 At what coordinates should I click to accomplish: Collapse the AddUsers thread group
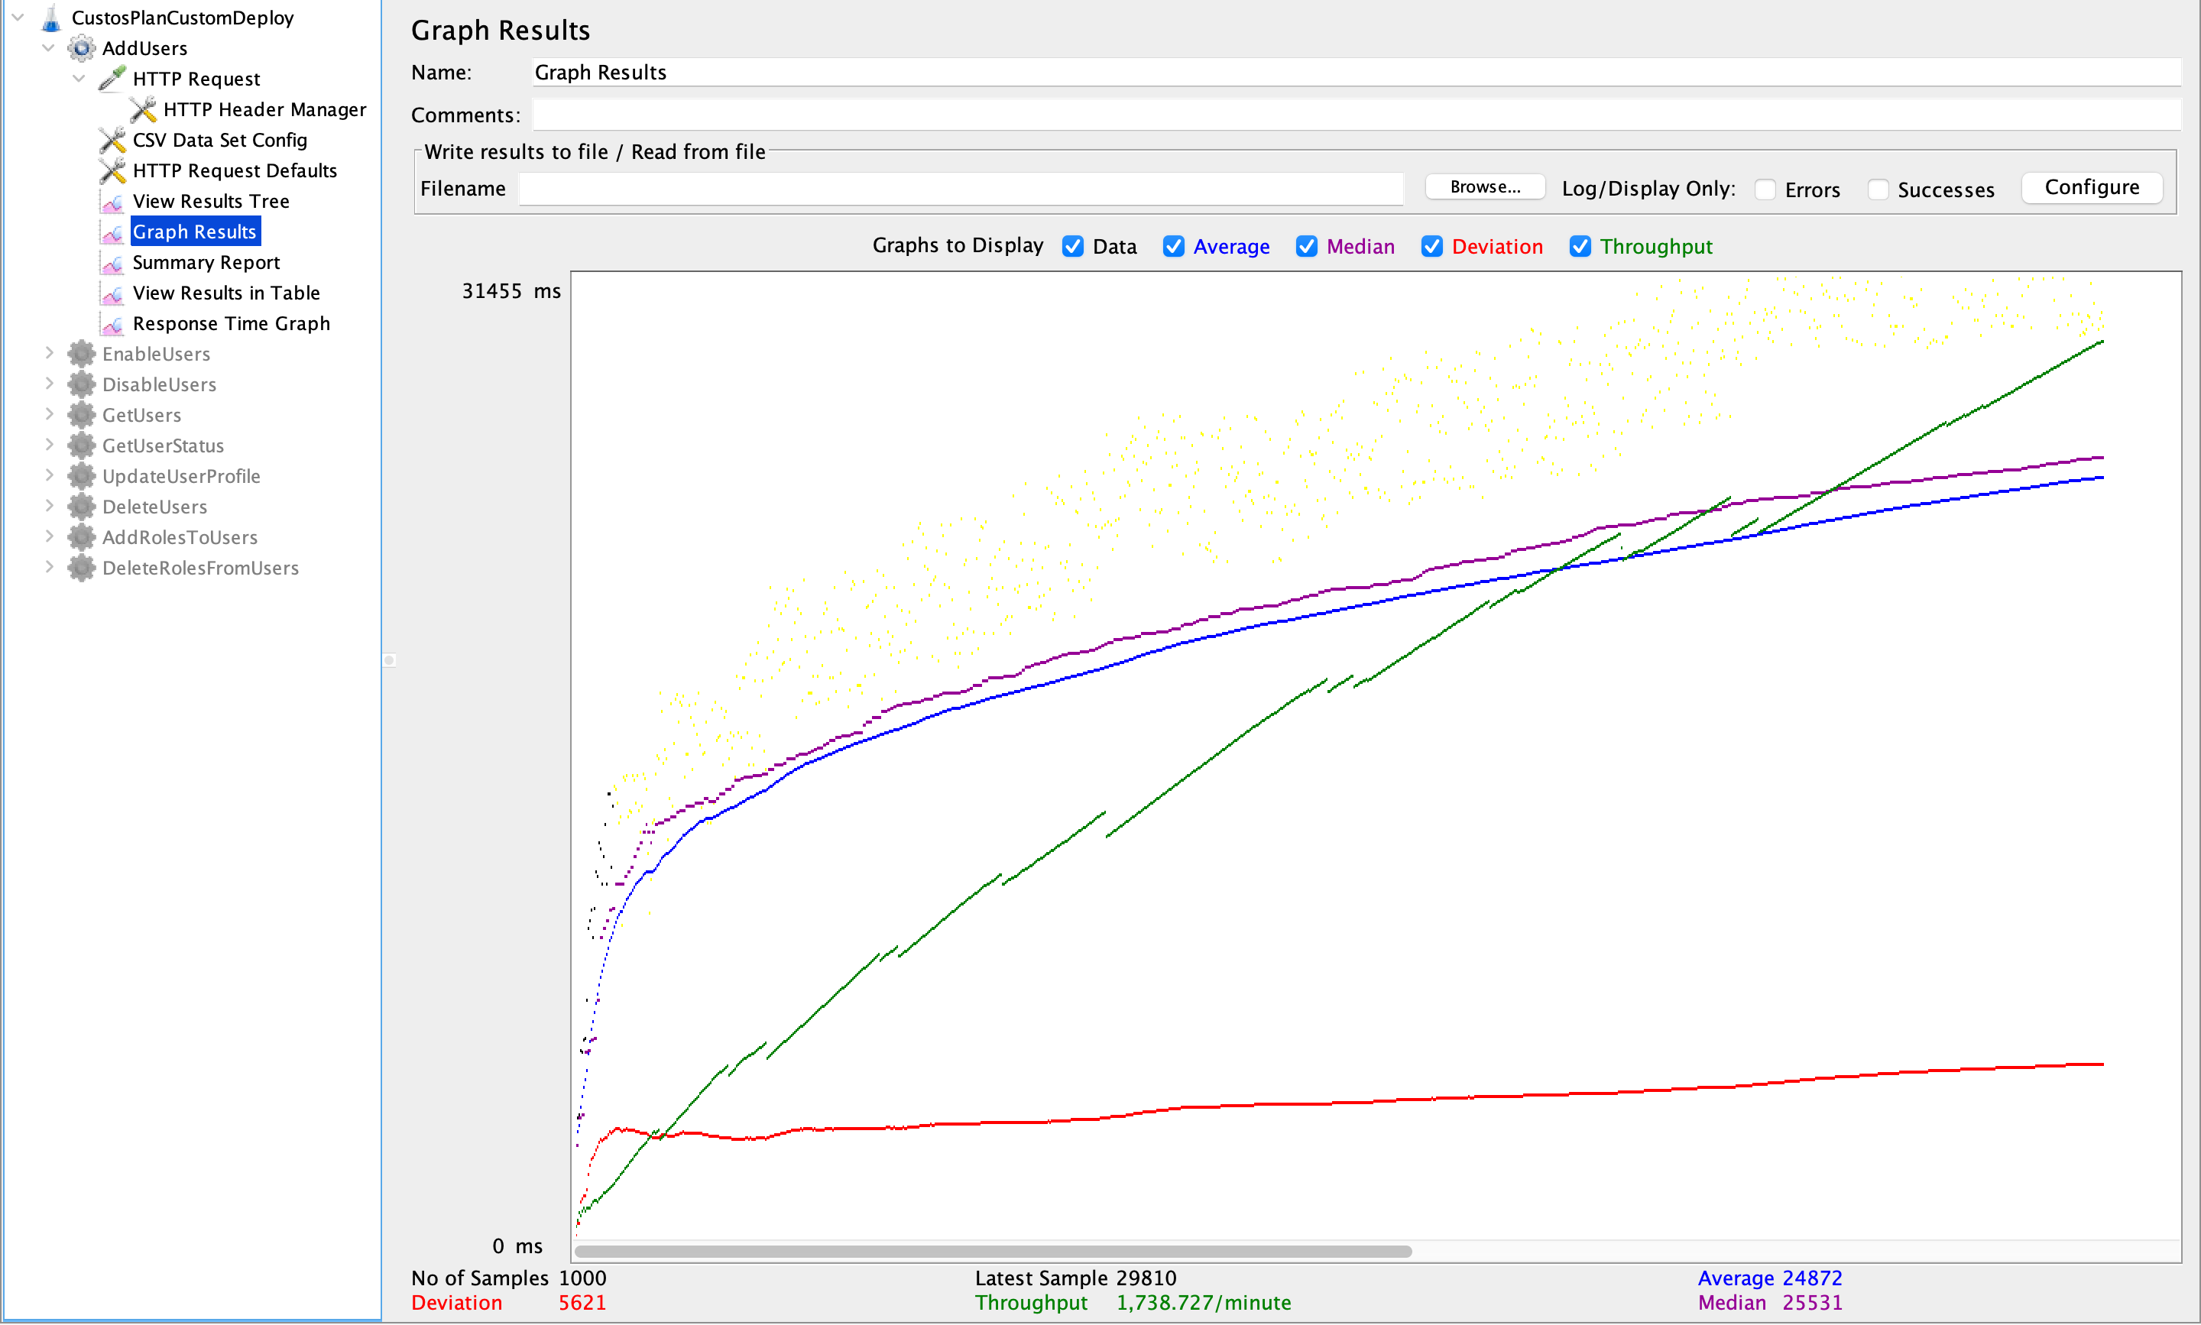click(x=49, y=48)
